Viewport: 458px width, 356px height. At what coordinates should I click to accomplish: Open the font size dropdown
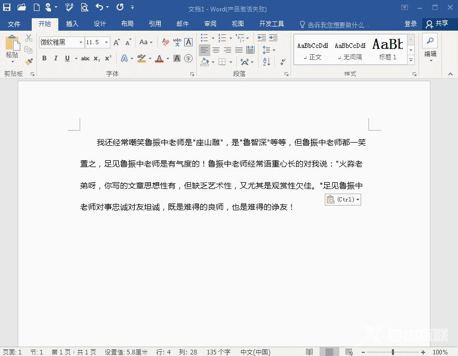point(106,42)
